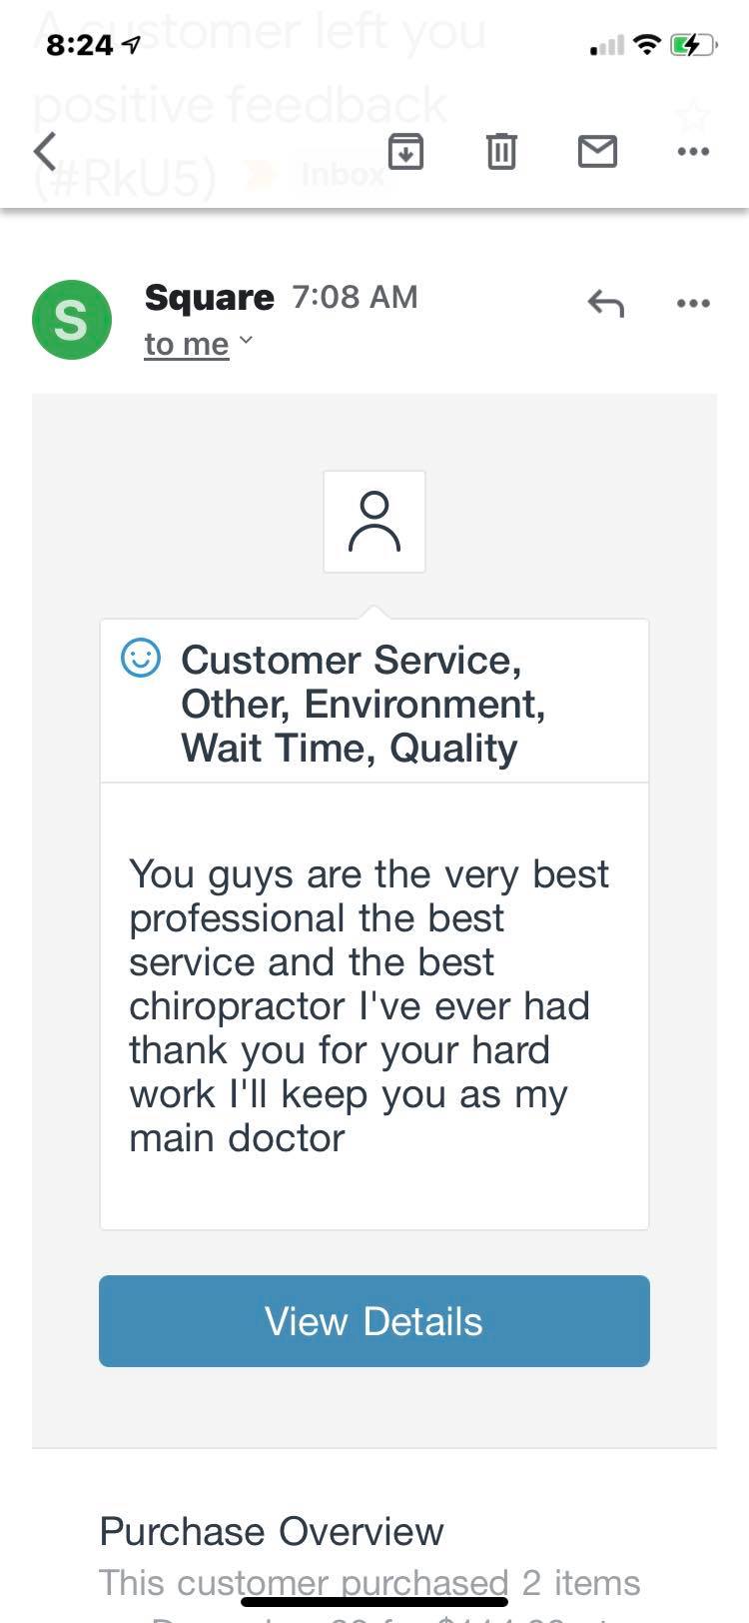Screen dimensions: 749x1623
Task: Tap the feedback categories heading
Action: 364,704
